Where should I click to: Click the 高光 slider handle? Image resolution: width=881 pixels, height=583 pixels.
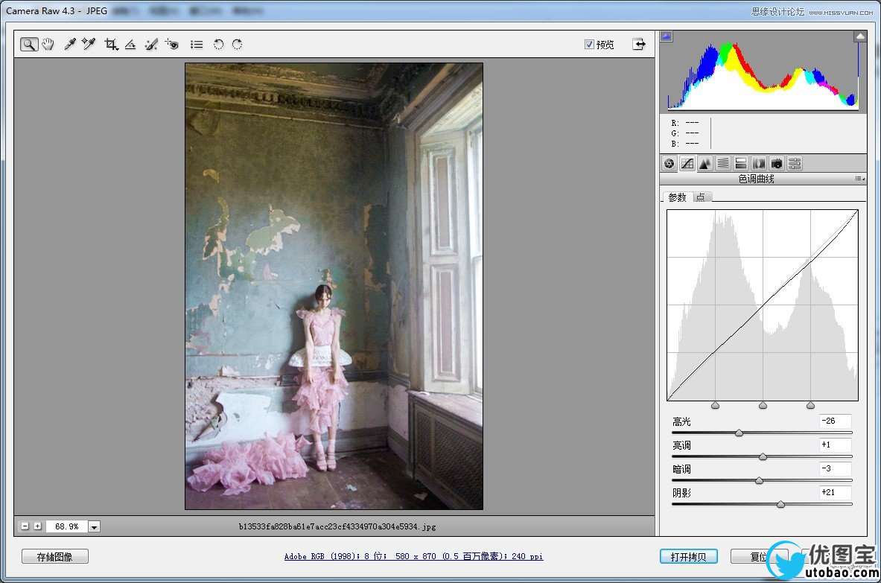click(x=740, y=433)
